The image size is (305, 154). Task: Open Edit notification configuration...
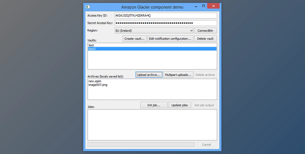pos(170,38)
